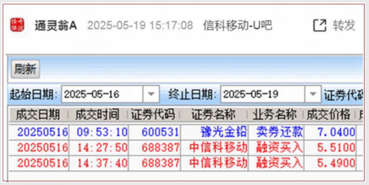Select code 688387 in the 14:27:50 row
The image size is (369, 185).
154,148
